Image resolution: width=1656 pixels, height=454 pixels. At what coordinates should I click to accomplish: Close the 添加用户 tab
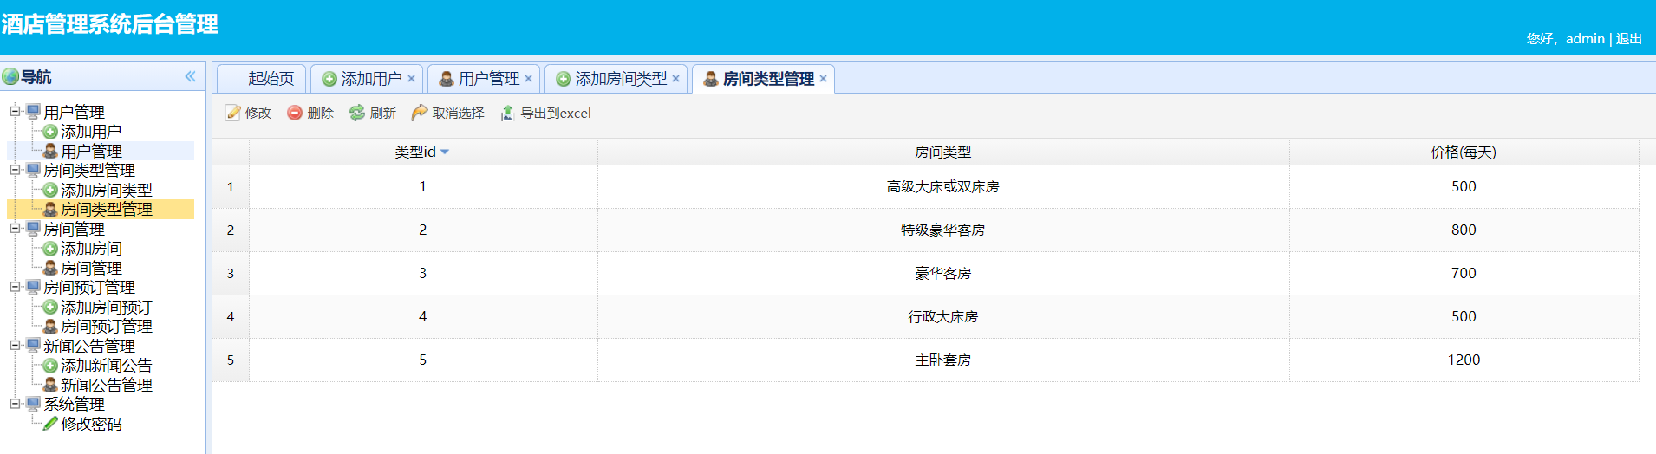tap(411, 79)
